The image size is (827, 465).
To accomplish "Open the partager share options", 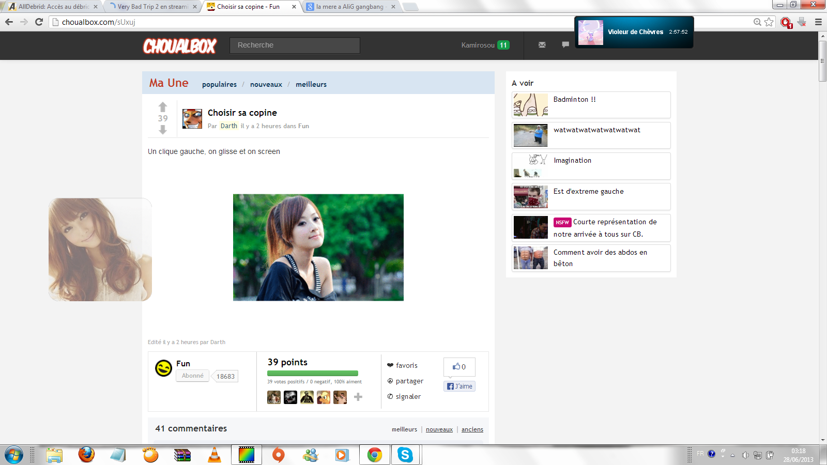I will (409, 381).
